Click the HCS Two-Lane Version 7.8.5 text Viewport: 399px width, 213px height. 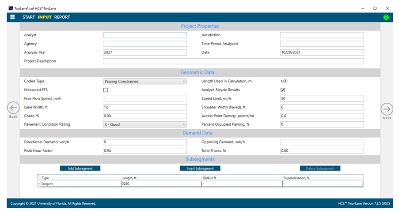[364, 203]
